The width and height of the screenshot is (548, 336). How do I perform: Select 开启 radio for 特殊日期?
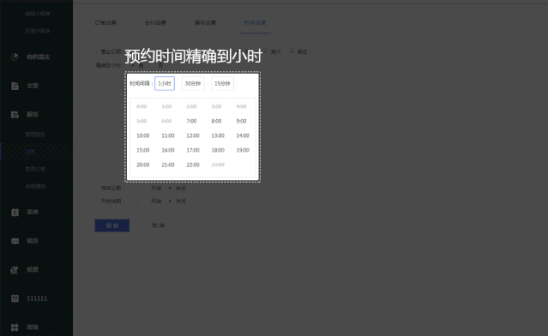(x=145, y=188)
